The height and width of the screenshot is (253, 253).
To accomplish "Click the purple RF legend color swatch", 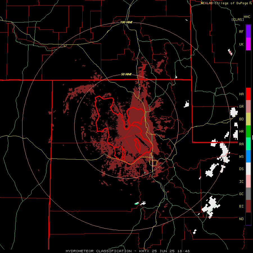I will coord(248,31).
